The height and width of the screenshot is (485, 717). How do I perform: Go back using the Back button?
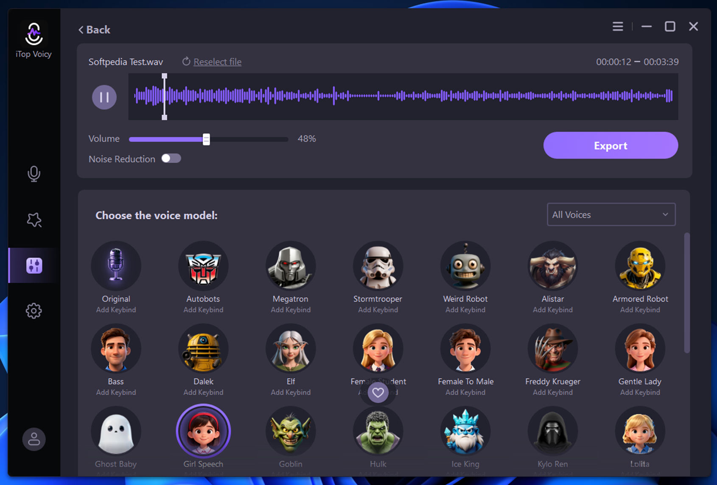point(94,30)
